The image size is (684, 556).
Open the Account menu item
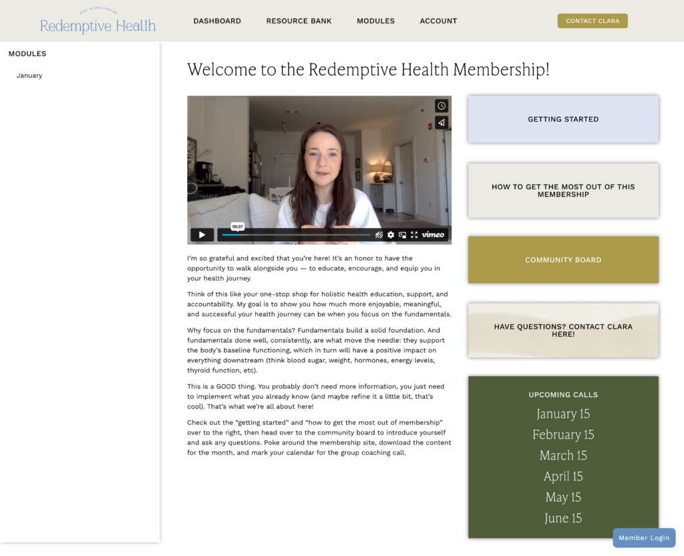pos(438,21)
